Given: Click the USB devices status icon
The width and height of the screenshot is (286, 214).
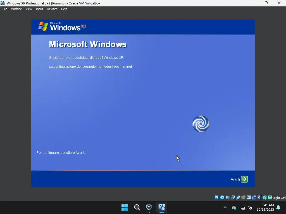Looking at the screenshot, I should 238,198.
